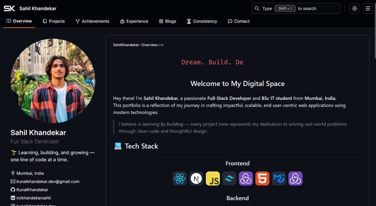Viewport: 376px width, 206px height.
Task: Go to the Experience tab
Action: click(x=134, y=21)
